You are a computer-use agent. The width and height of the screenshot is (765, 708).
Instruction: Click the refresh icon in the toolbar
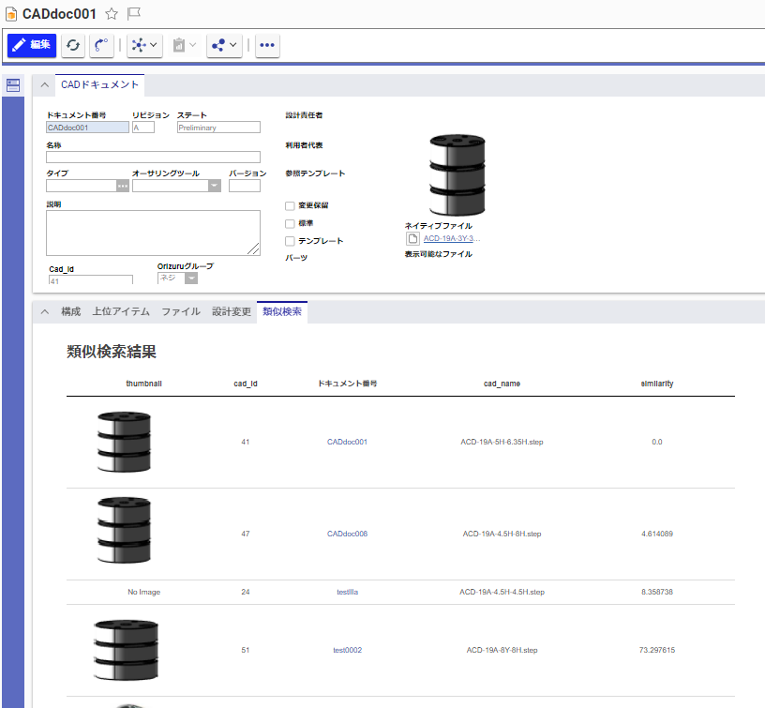click(x=72, y=45)
